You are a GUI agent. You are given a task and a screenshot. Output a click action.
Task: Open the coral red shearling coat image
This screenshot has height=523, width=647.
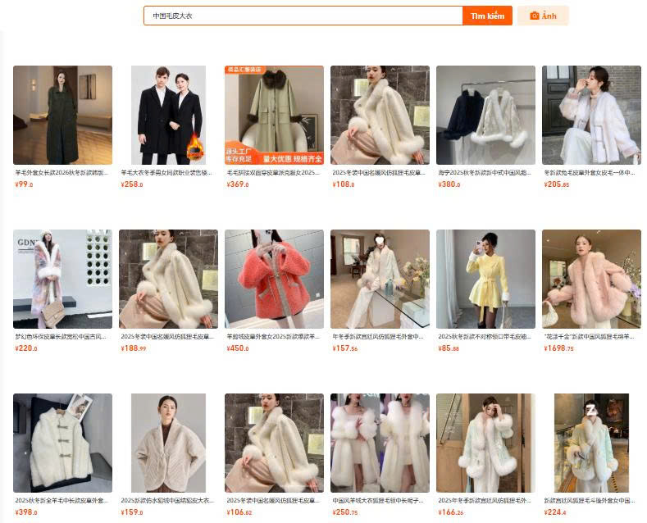coord(274,279)
